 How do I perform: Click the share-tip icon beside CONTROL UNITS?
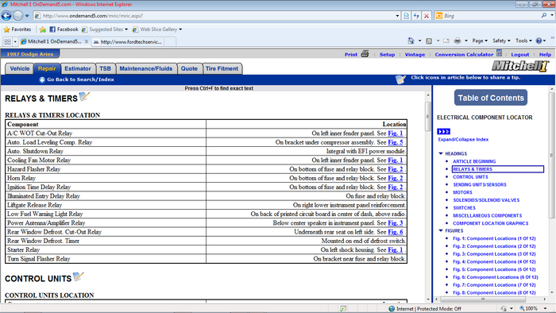point(78,276)
